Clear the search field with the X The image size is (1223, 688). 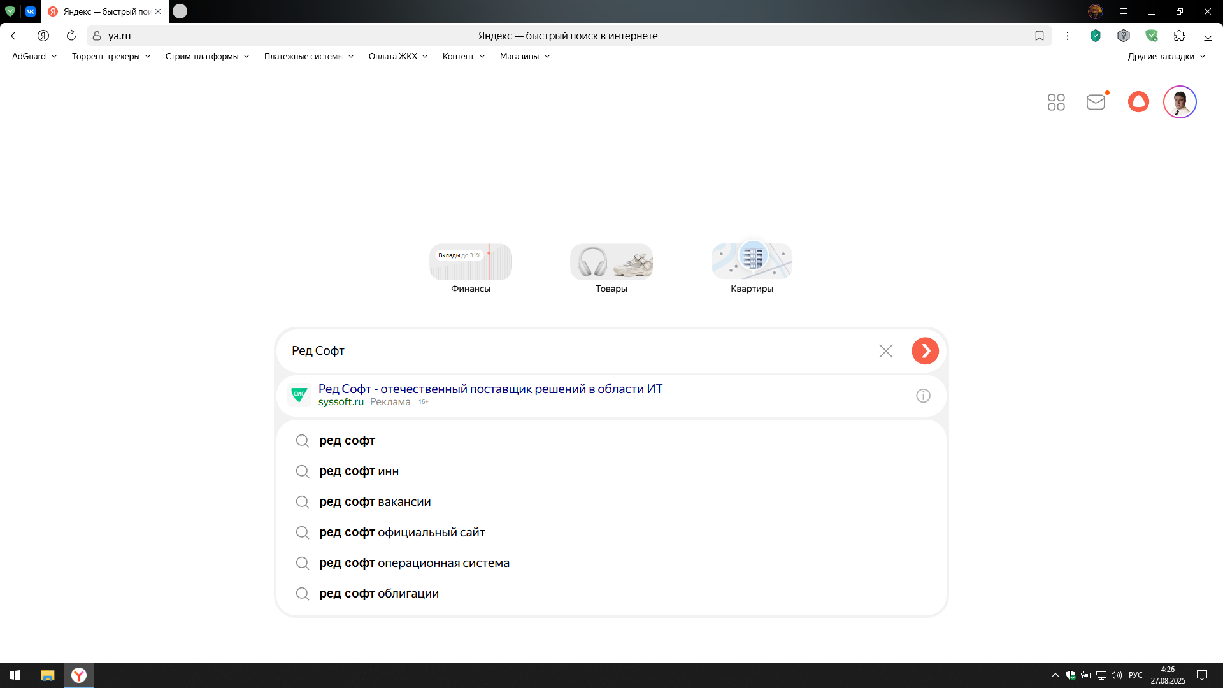pos(885,350)
